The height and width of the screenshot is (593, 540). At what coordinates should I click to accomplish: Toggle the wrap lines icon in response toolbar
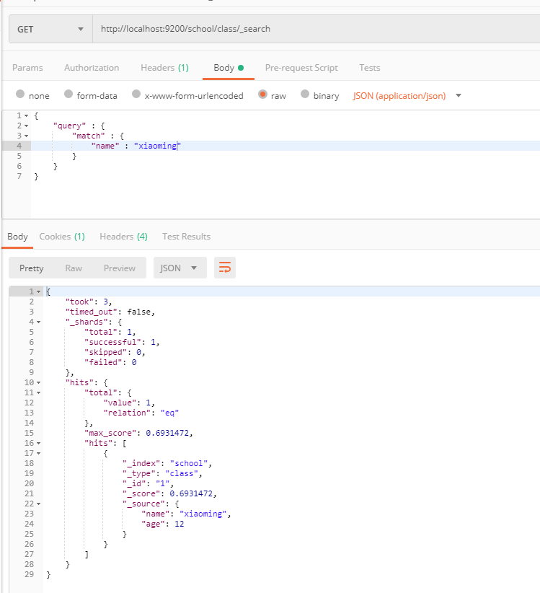(x=225, y=268)
